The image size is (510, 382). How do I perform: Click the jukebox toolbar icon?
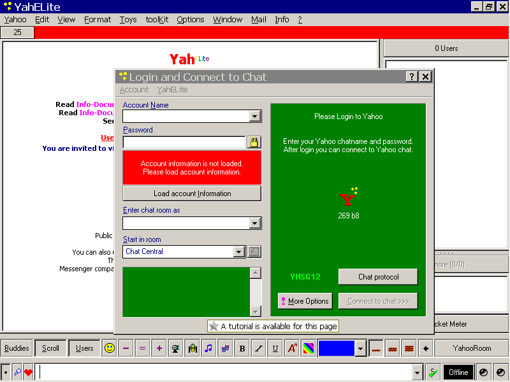(x=193, y=348)
